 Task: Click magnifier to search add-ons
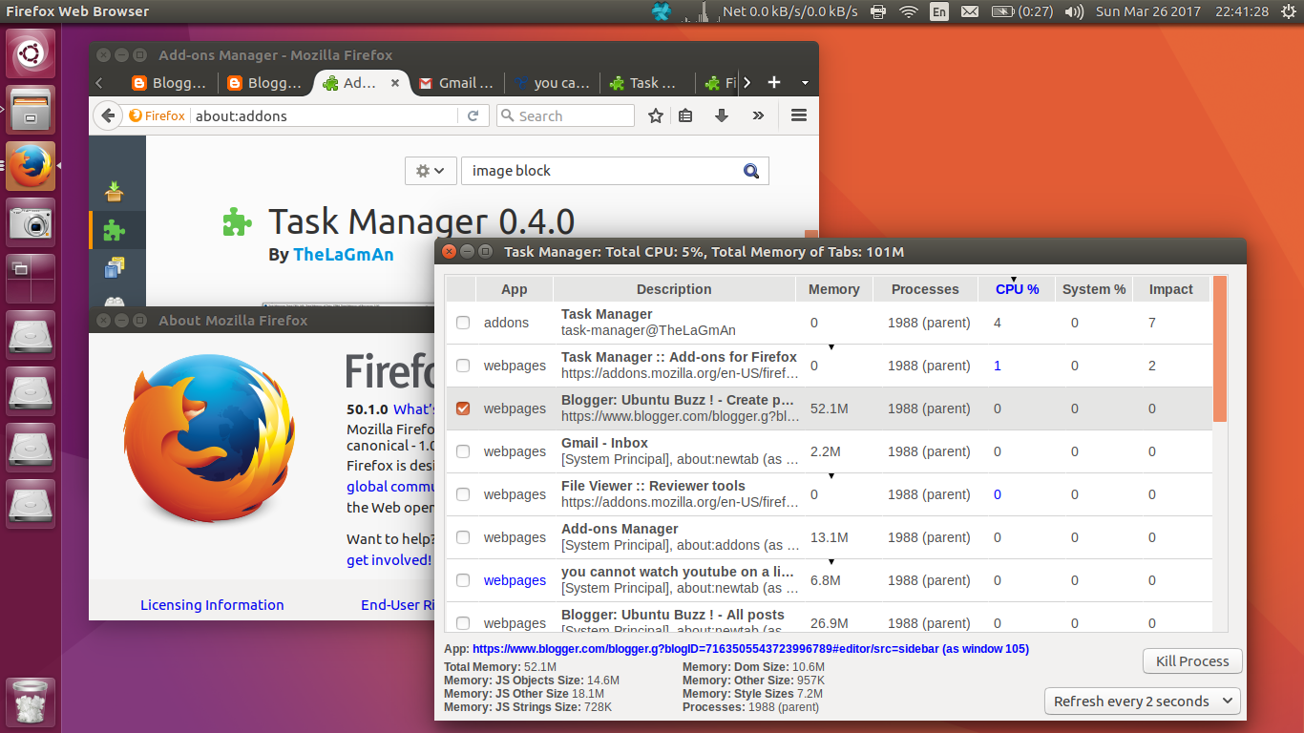coord(751,171)
